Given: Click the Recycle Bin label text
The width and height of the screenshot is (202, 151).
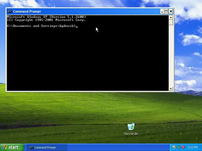Looking at the screenshot, I should 131,134.
